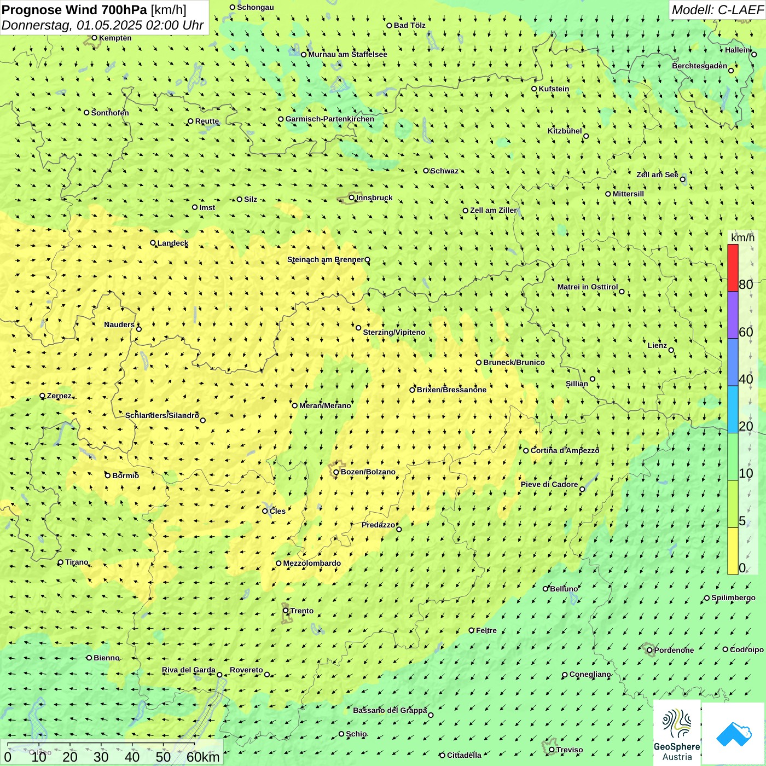Click the 'Sillian' label
This screenshot has height=766, width=766.
coord(577,384)
